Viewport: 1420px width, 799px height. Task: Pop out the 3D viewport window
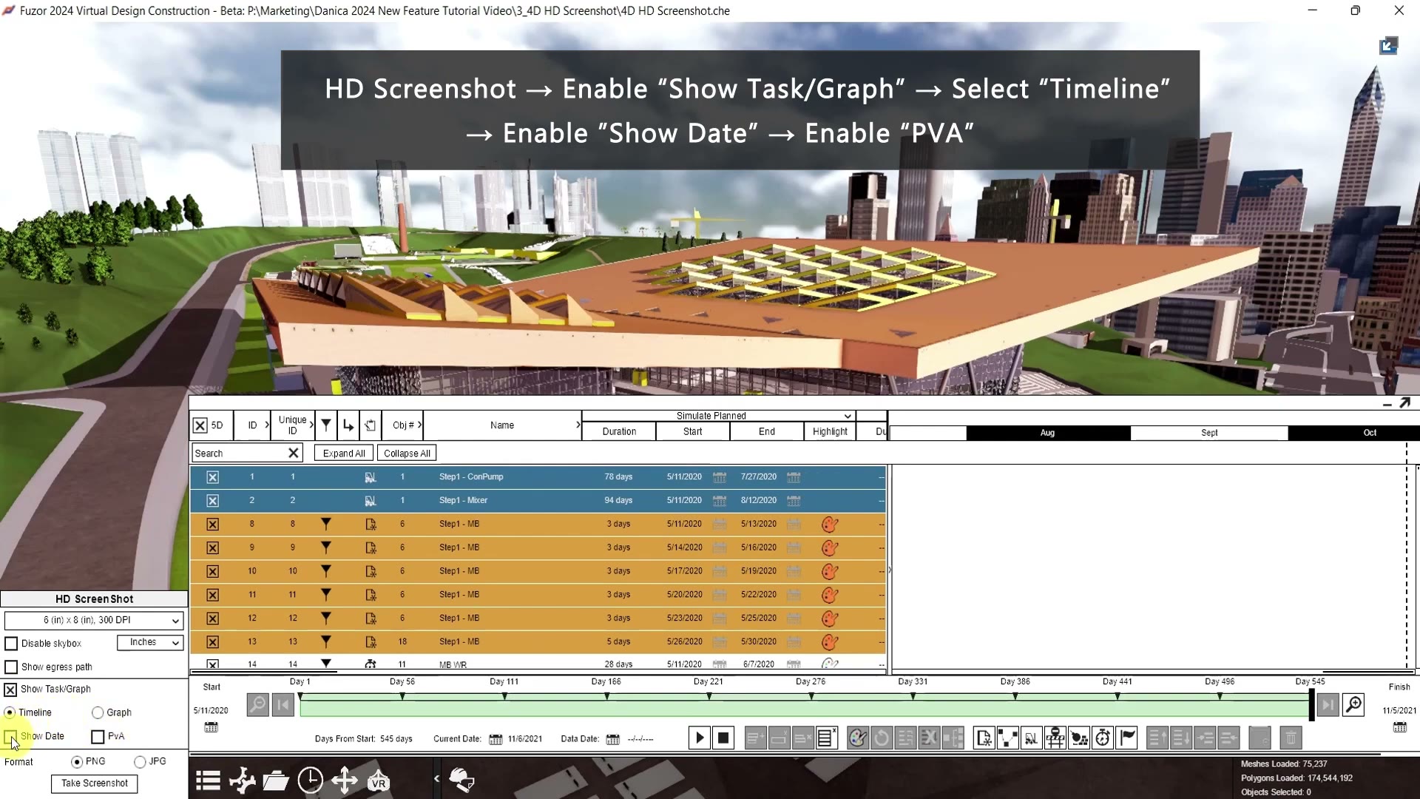coord(1388,46)
